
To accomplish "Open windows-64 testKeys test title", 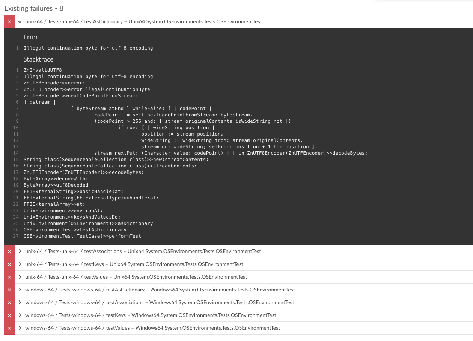I will pyautogui.click(x=151, y=315).
